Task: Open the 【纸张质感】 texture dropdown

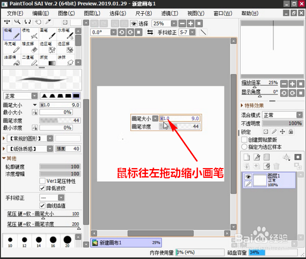Action: tap(50, 149)
